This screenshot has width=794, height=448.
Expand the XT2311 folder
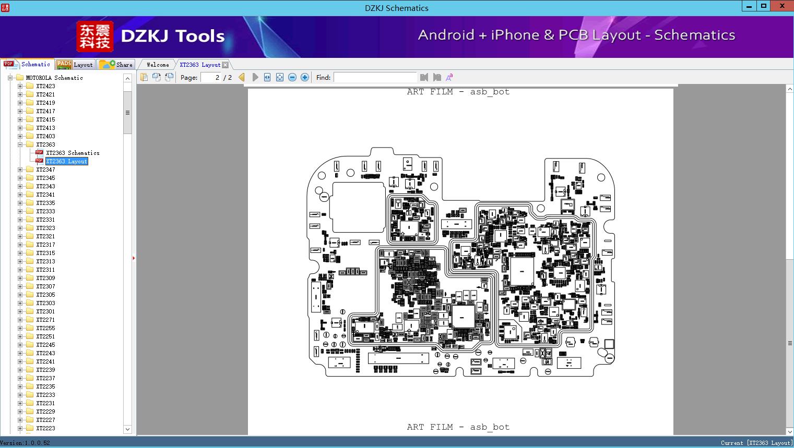tap(20, 270)
